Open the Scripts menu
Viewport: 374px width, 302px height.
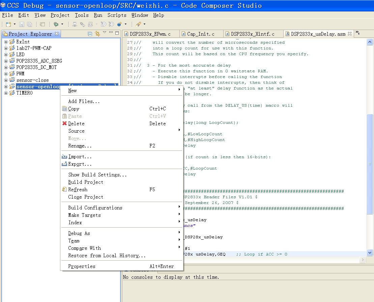[x=117, y=15]
